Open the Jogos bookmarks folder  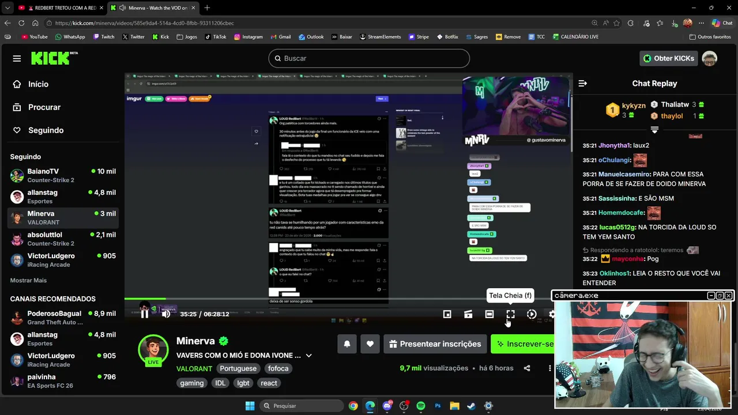pos(187,37)
